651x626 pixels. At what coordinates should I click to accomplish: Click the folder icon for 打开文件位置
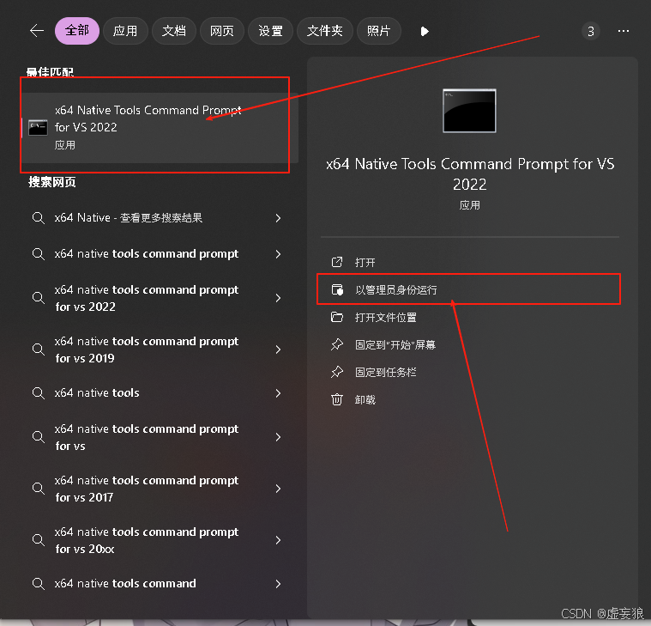tap(337, 317)
